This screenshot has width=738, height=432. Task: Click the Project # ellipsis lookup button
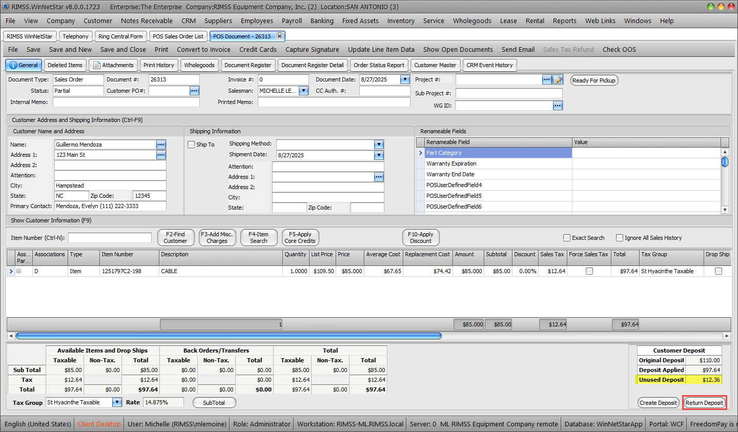point(547,80)
